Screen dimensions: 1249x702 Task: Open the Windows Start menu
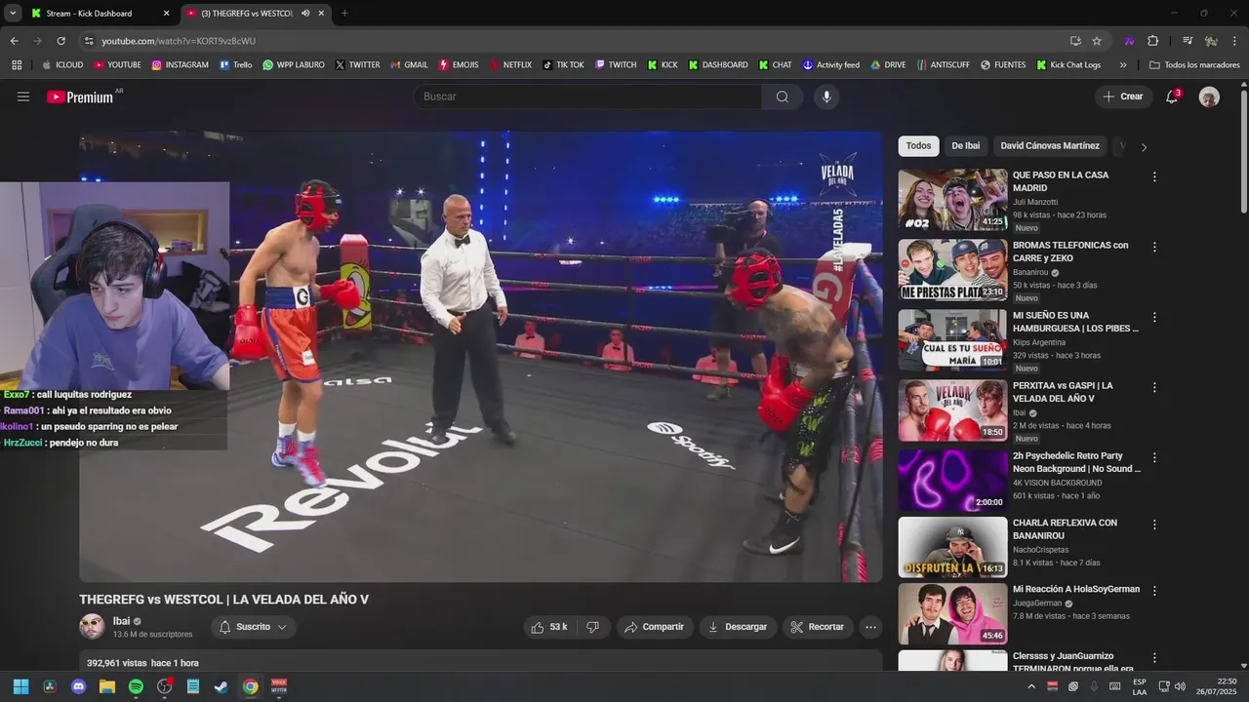click(x=20, y=686)
